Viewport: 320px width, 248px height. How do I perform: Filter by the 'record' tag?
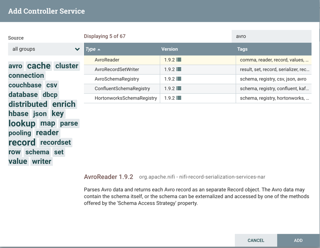(x=22, y=142)
